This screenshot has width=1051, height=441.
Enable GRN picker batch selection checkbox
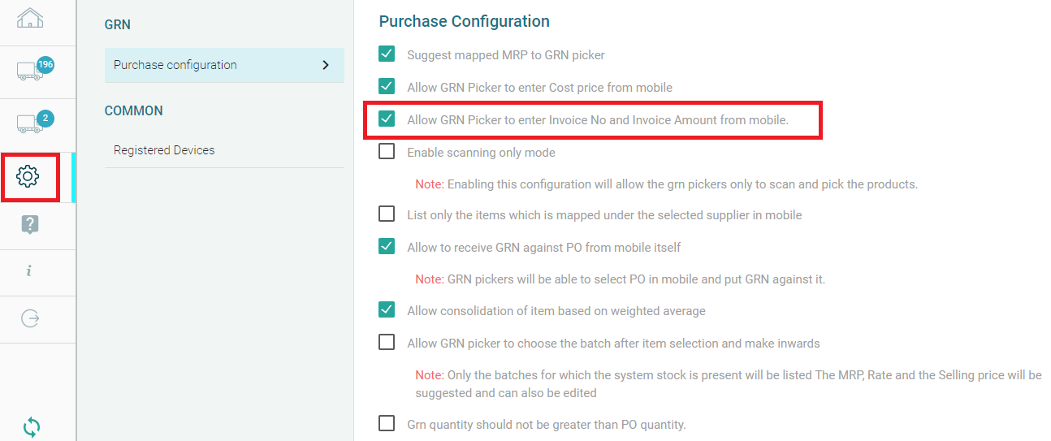tap(387, 343)
